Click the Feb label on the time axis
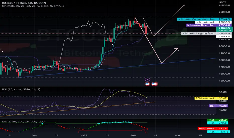234x138 pixels. pos(133,135)
